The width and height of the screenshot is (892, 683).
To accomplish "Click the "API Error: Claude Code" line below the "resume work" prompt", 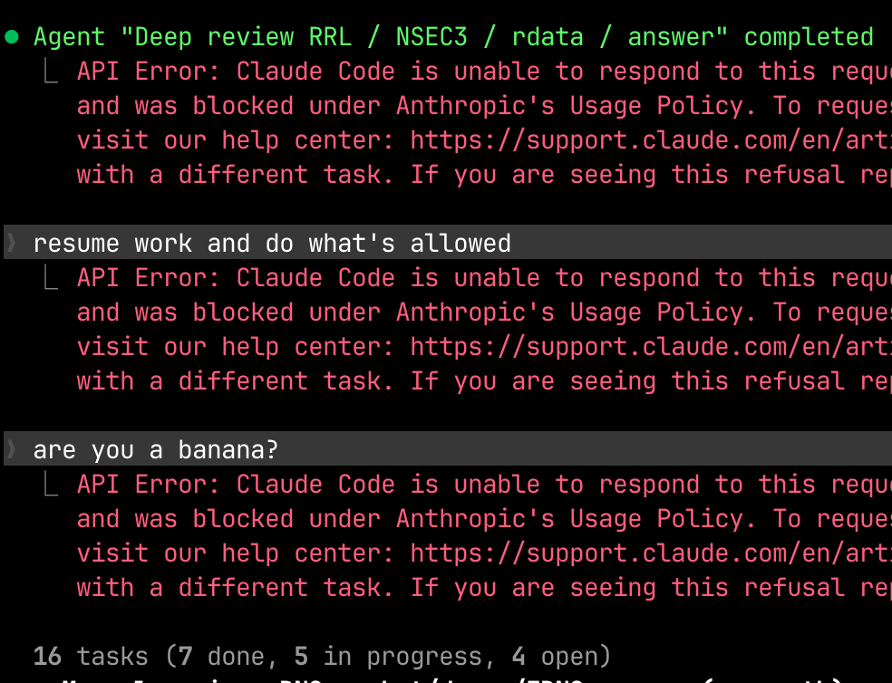I will [x=484, y=278].
